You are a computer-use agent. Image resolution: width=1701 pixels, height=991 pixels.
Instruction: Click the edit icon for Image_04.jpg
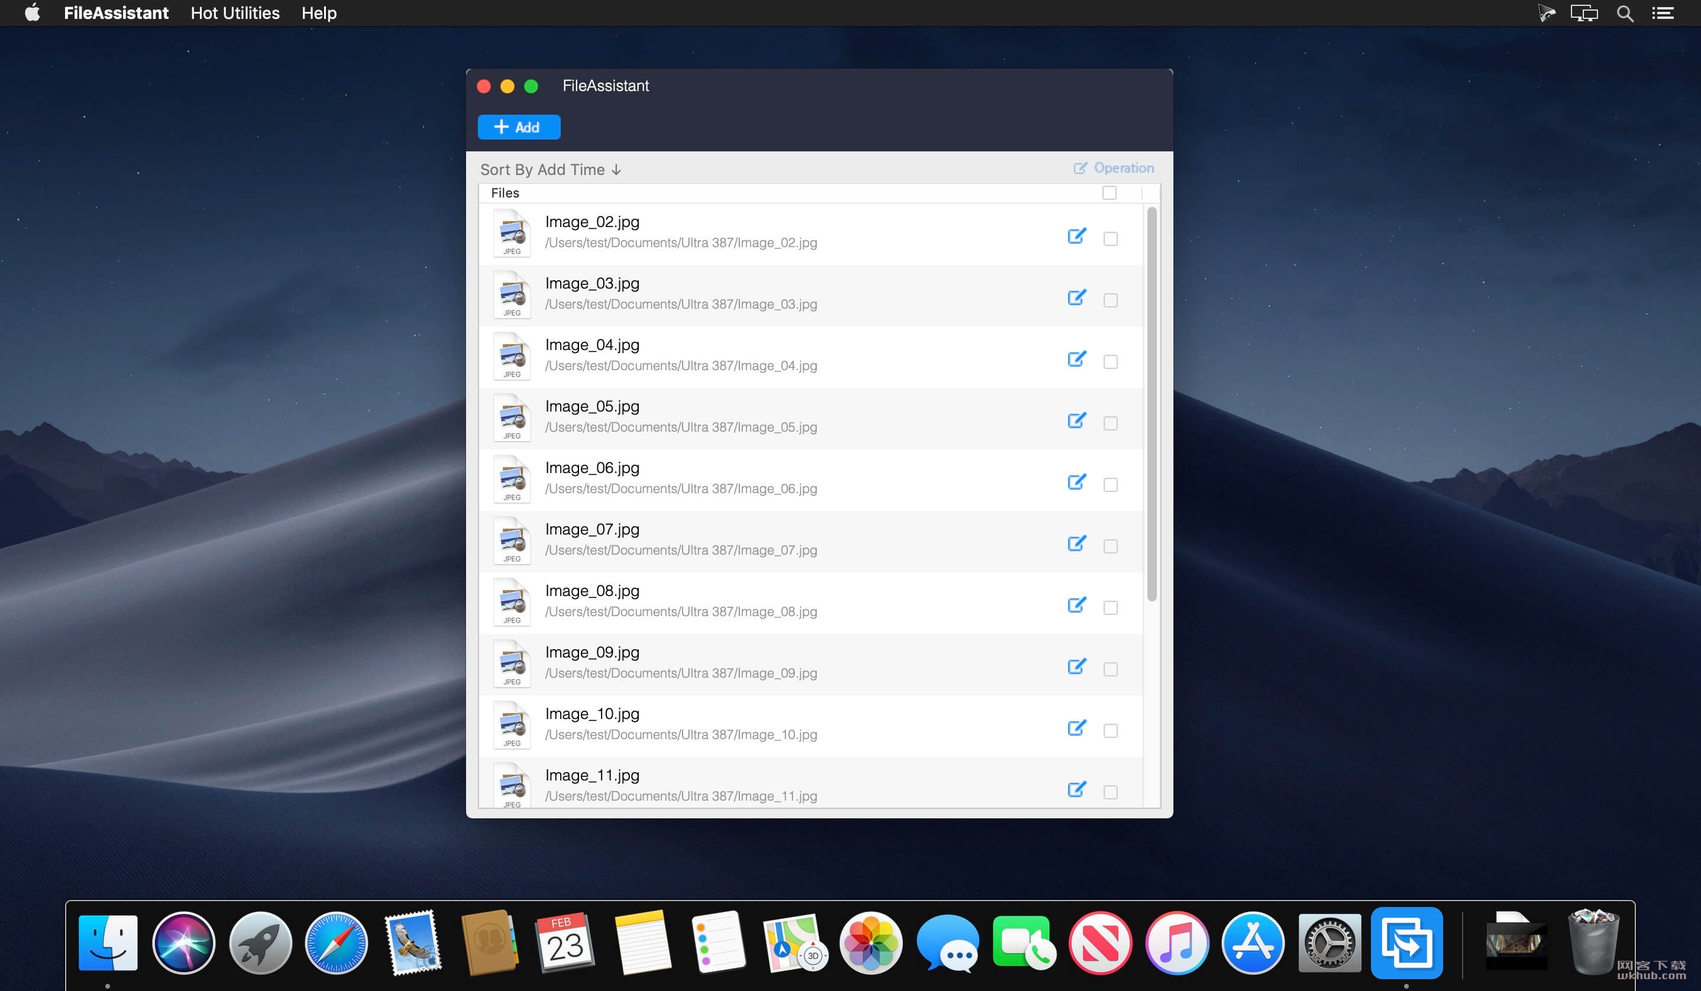1076,359
